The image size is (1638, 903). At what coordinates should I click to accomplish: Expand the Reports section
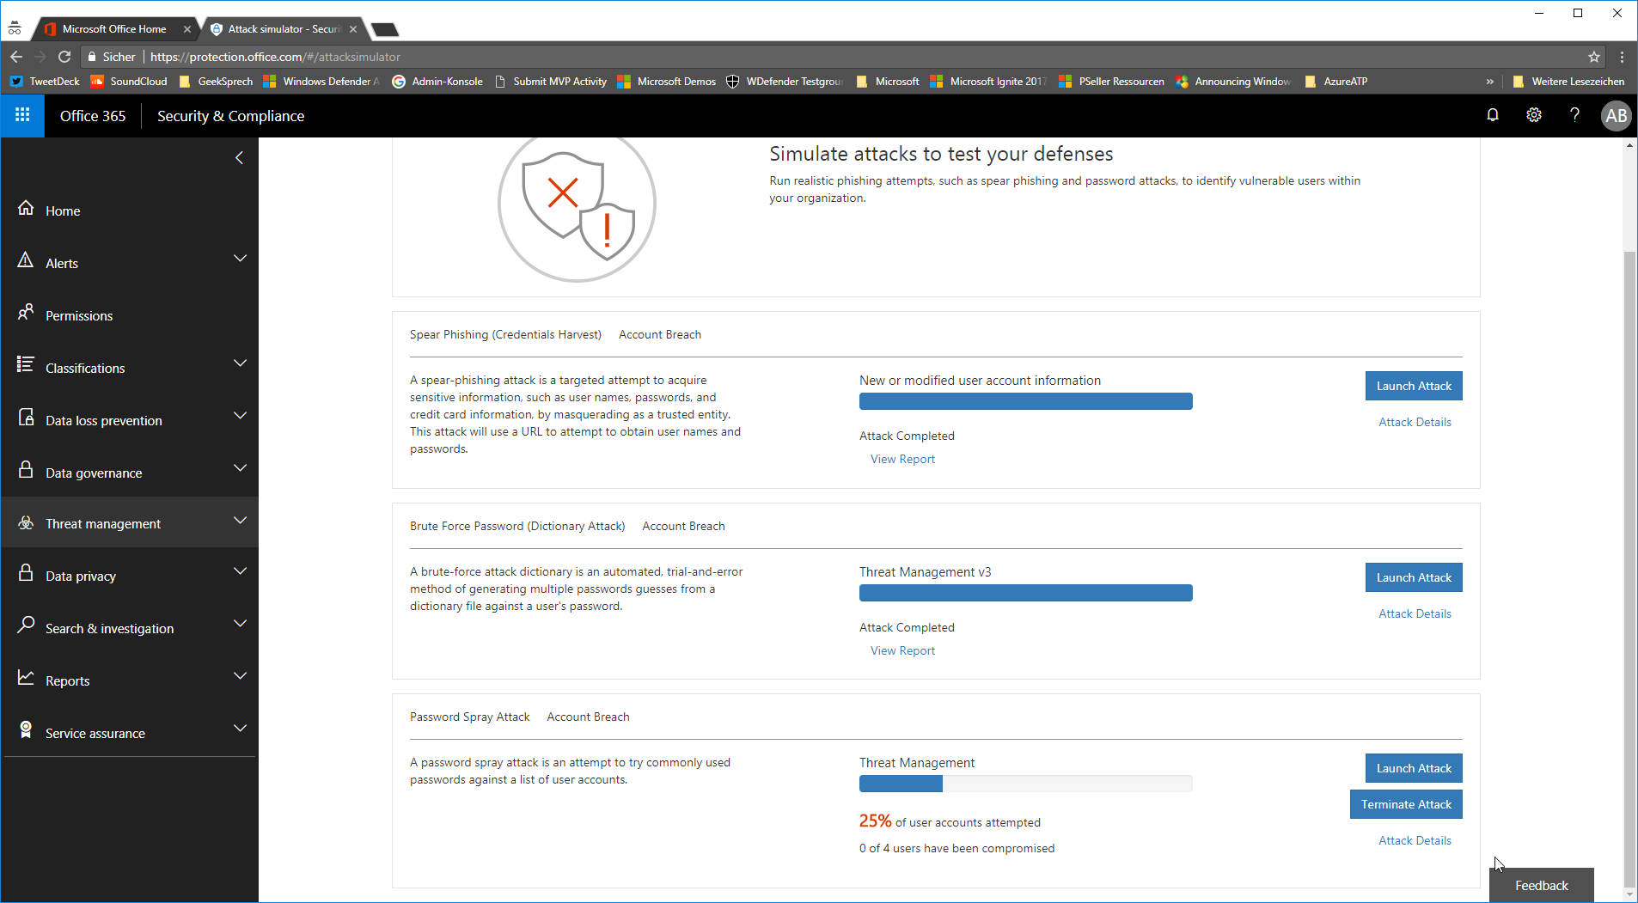point(240,675)
